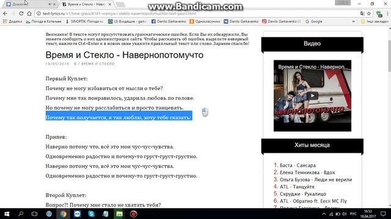
Task: Open TeamViewer taskbar icon
Action: 77,214
